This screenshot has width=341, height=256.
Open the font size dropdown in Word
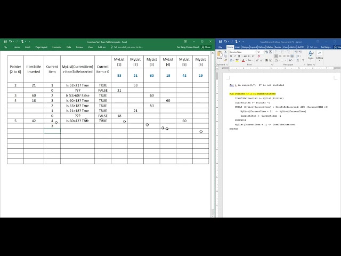pos(263,52)
